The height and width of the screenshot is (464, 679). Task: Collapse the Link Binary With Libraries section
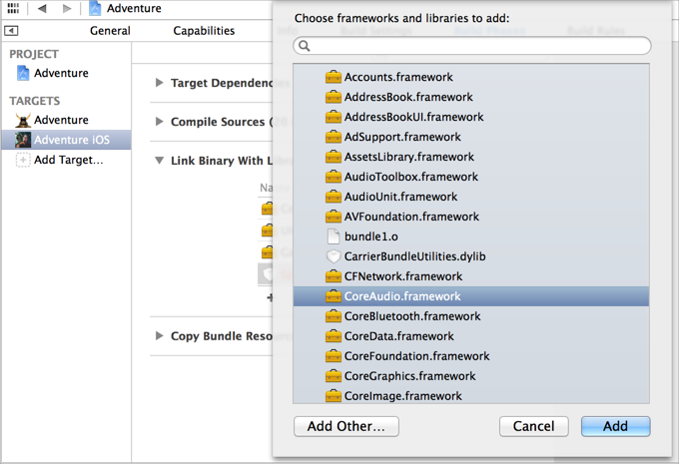[x=160, y=161]
